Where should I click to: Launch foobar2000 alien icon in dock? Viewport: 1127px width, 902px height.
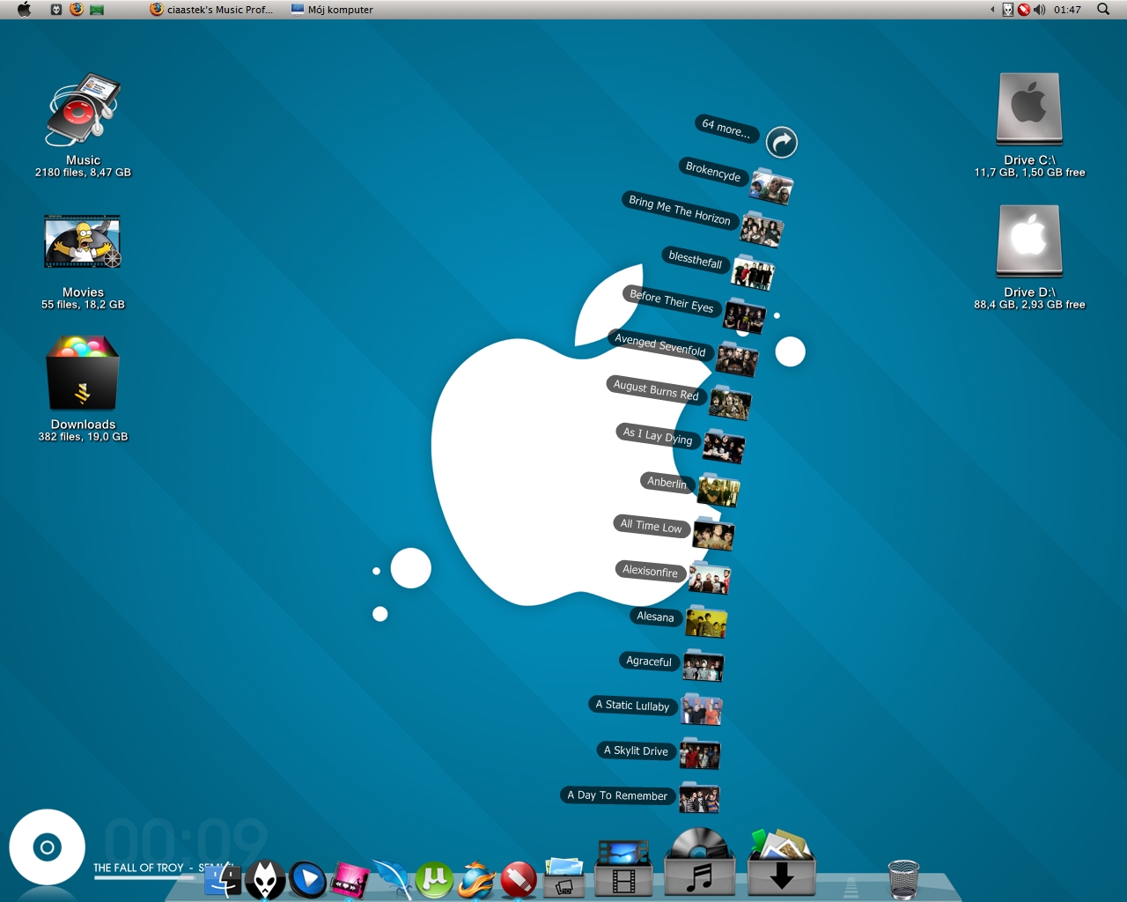(265, 879)
